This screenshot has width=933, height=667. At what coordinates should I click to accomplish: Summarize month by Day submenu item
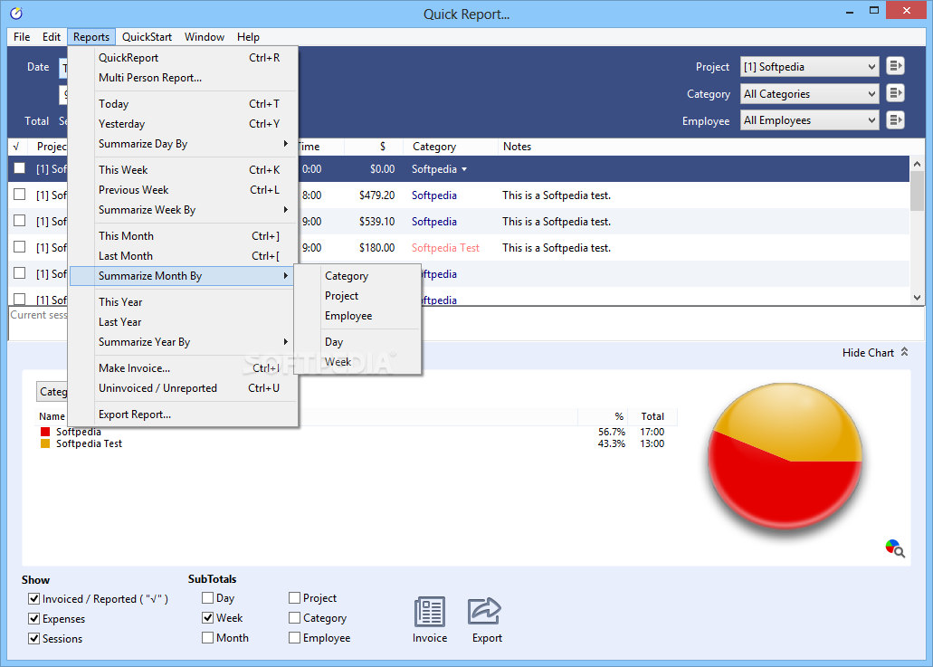click(x=358, y=342)
